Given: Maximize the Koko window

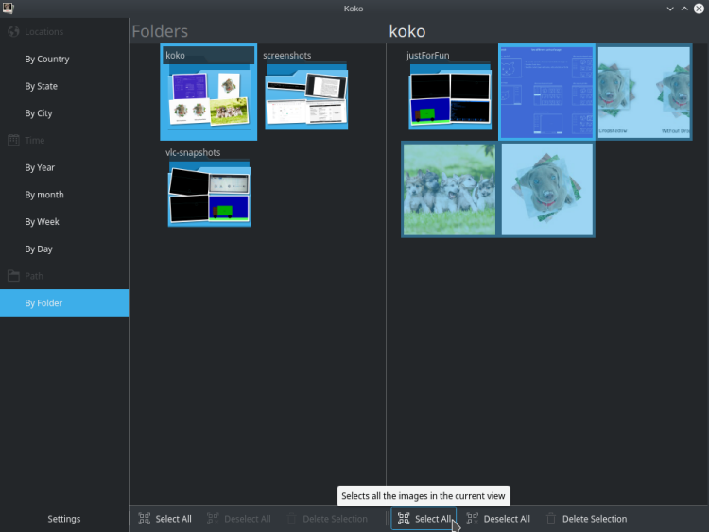Looking at the screenshot, I should click(x=684, y=9).
